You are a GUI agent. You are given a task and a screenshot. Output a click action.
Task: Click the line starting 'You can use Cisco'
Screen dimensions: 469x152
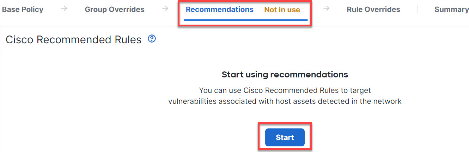pyautogui.click(x=285, y=90)
